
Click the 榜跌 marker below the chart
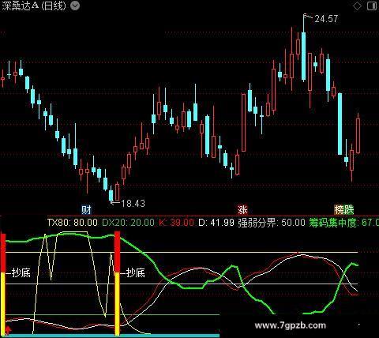pyautogui.click(x=344, y=210)
